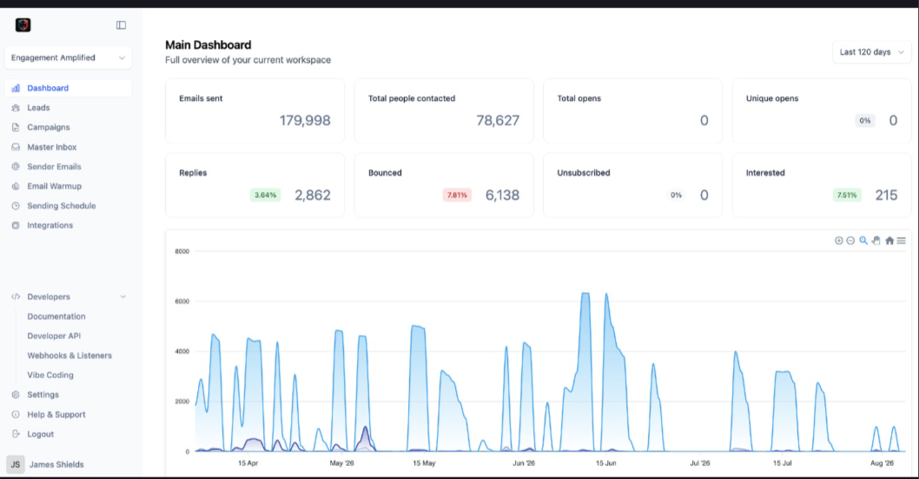
Task: Open Vibe Coding
Action: click(50, 376)
